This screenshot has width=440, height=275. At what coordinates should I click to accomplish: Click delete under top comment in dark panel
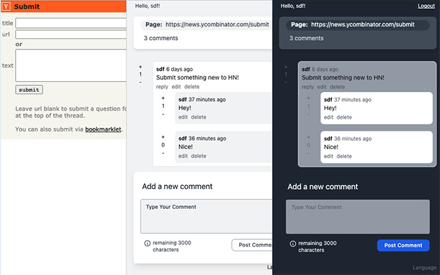coord(338,87)
